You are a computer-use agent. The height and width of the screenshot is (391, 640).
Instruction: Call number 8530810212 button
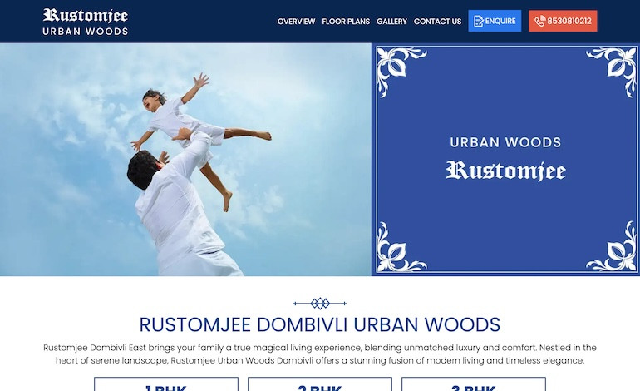(x=563, y=21)
